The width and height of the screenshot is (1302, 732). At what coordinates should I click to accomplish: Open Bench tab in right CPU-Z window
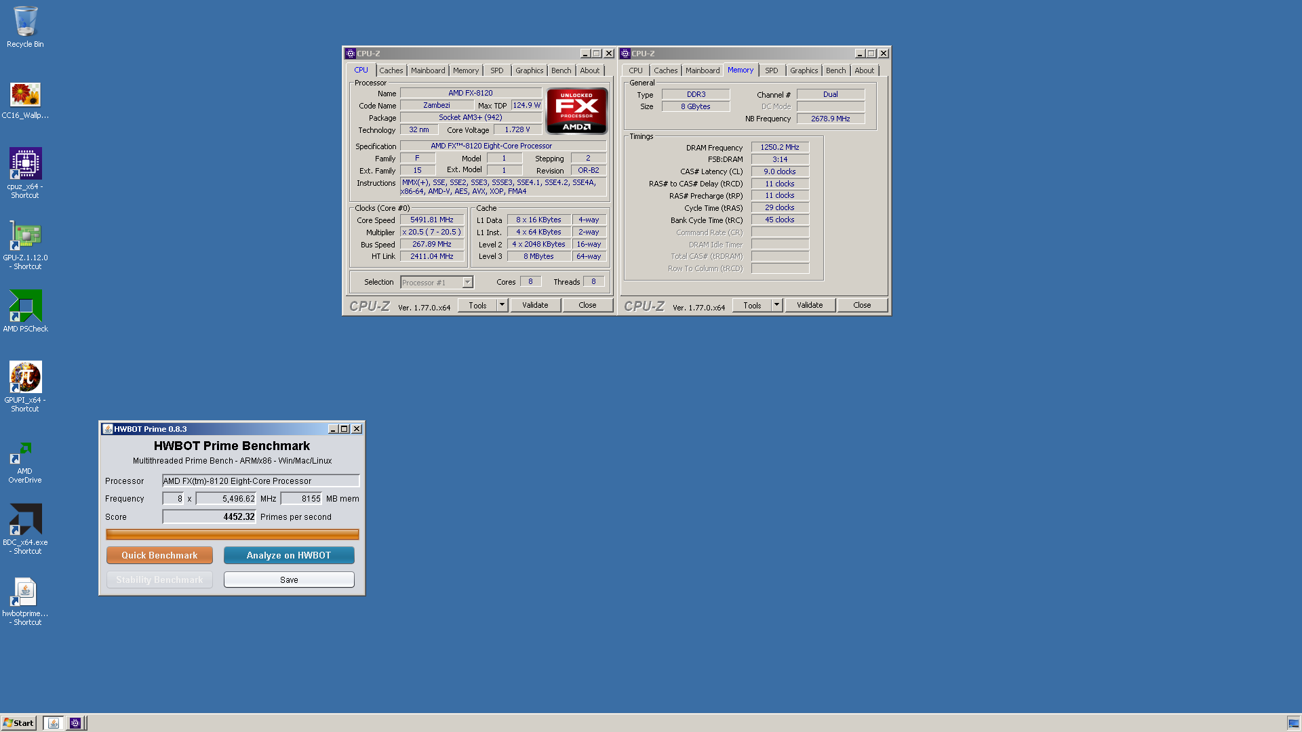[836, 70]
